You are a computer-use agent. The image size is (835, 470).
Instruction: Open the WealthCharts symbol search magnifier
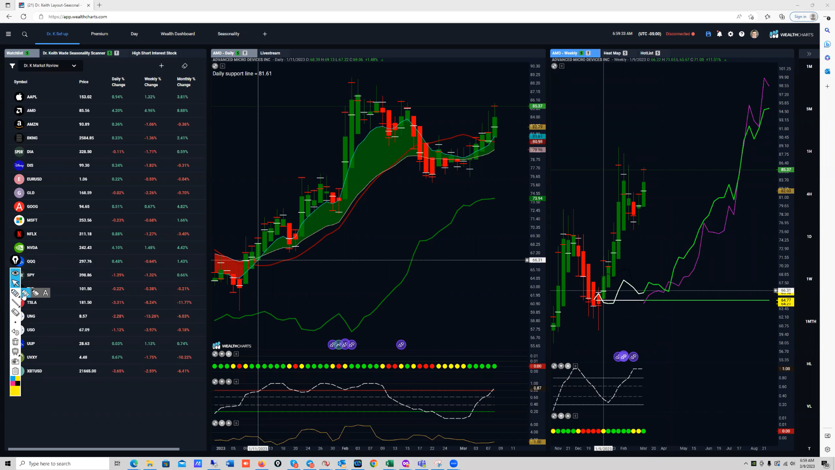point(25,34)
